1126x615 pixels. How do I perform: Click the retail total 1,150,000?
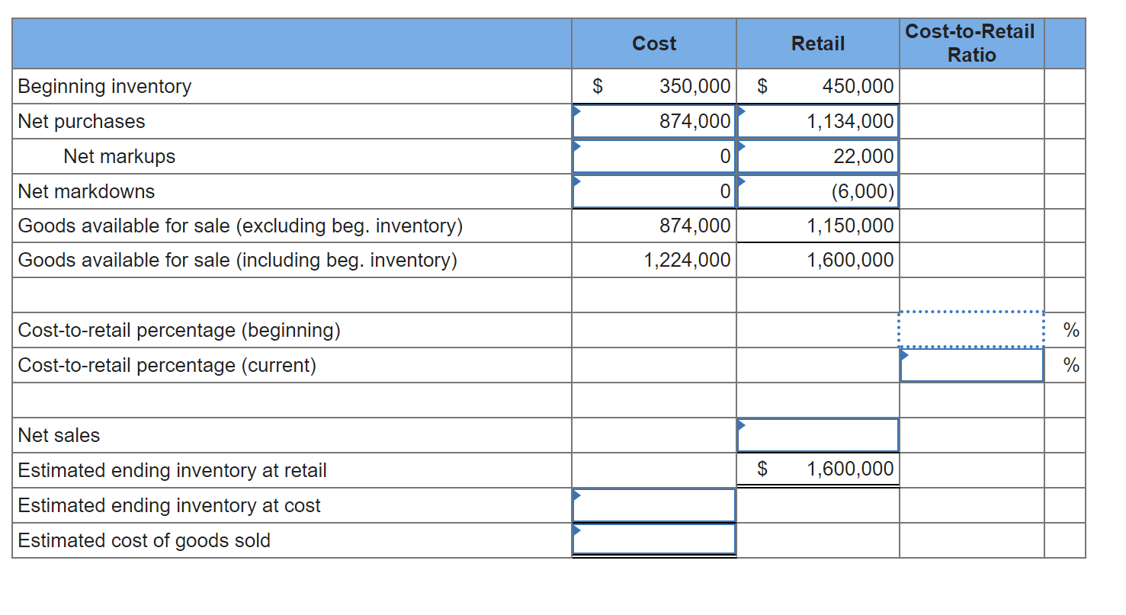pyautogui.click(x=850, y=226)
